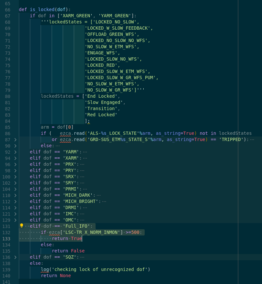This screenshot has height=284, width=262.
Task: Click 'End Locked' string on line 80
Action: pos(101,96)
